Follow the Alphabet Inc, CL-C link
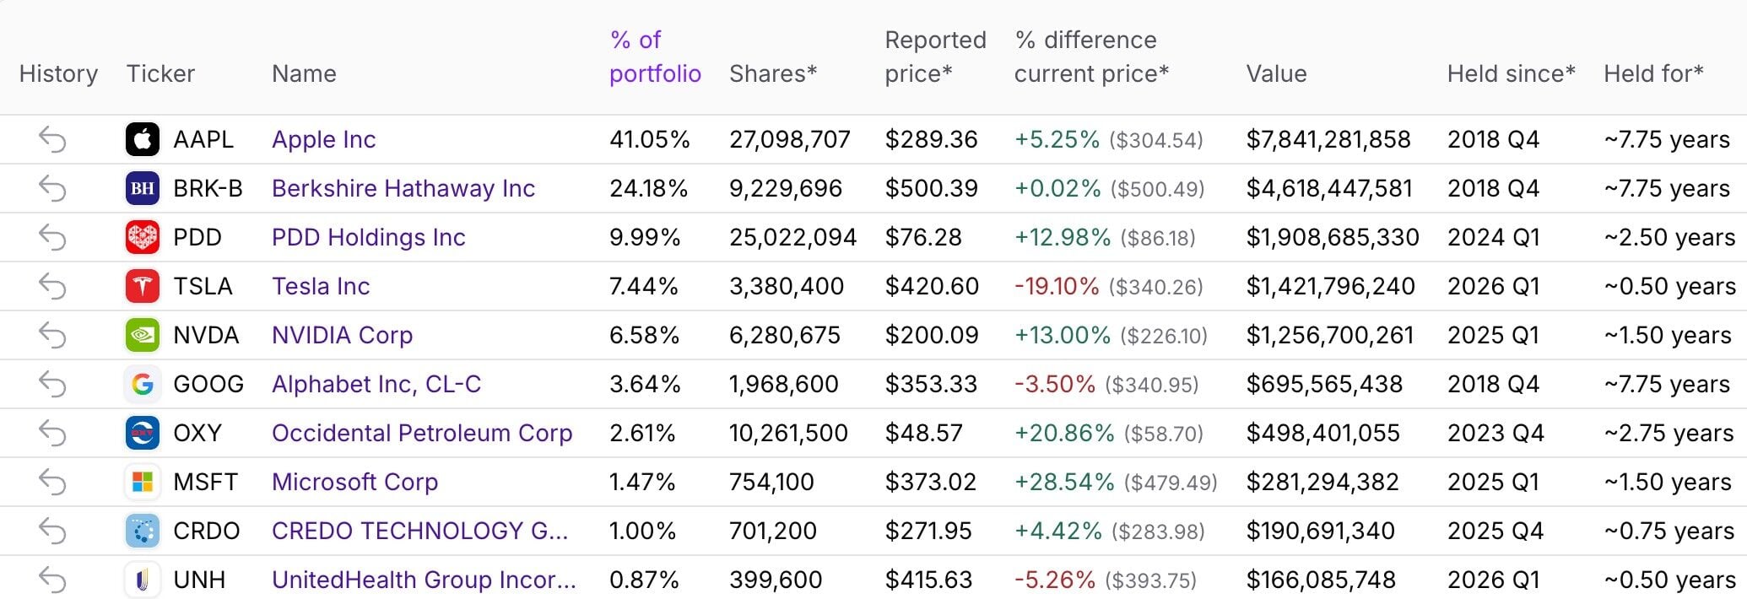This screenshot has height=599, width=1747. 376,384
